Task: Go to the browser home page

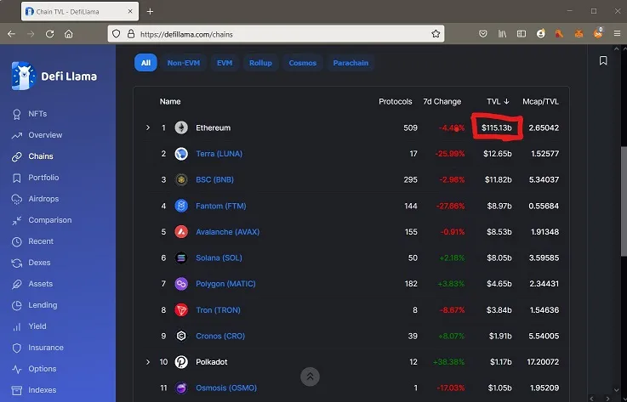Action: click(x=69, y=34)
